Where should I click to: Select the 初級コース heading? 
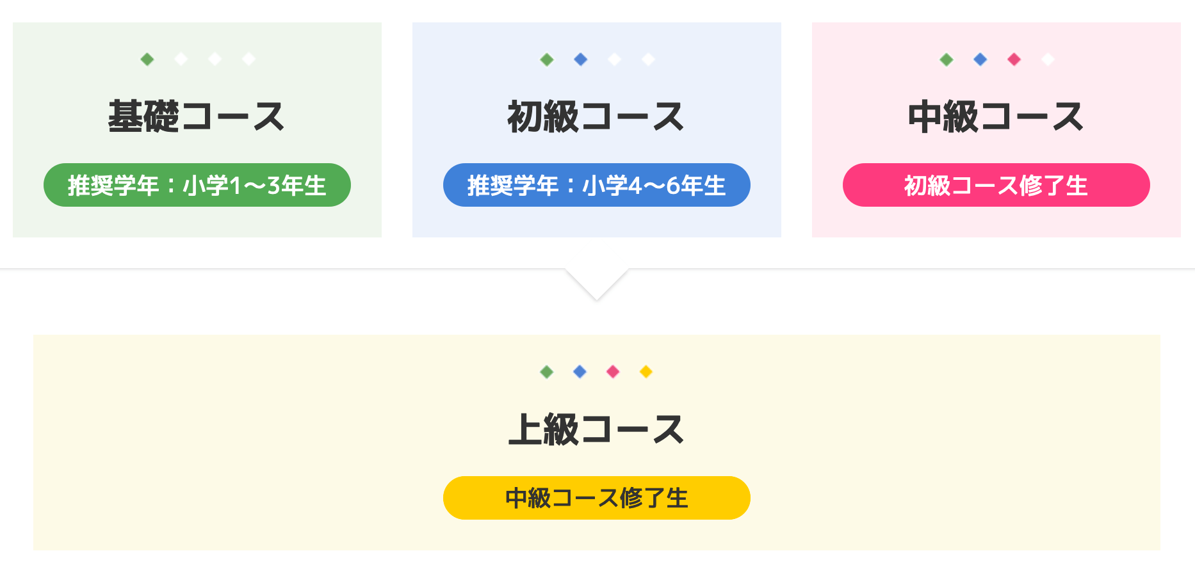coord(596,117)
